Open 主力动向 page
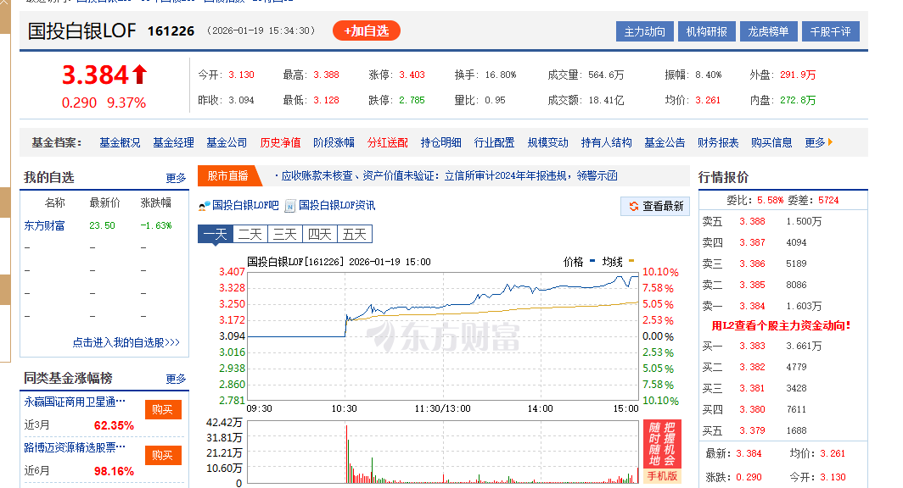Screen dimensions: 903x488 pos(644,31)
